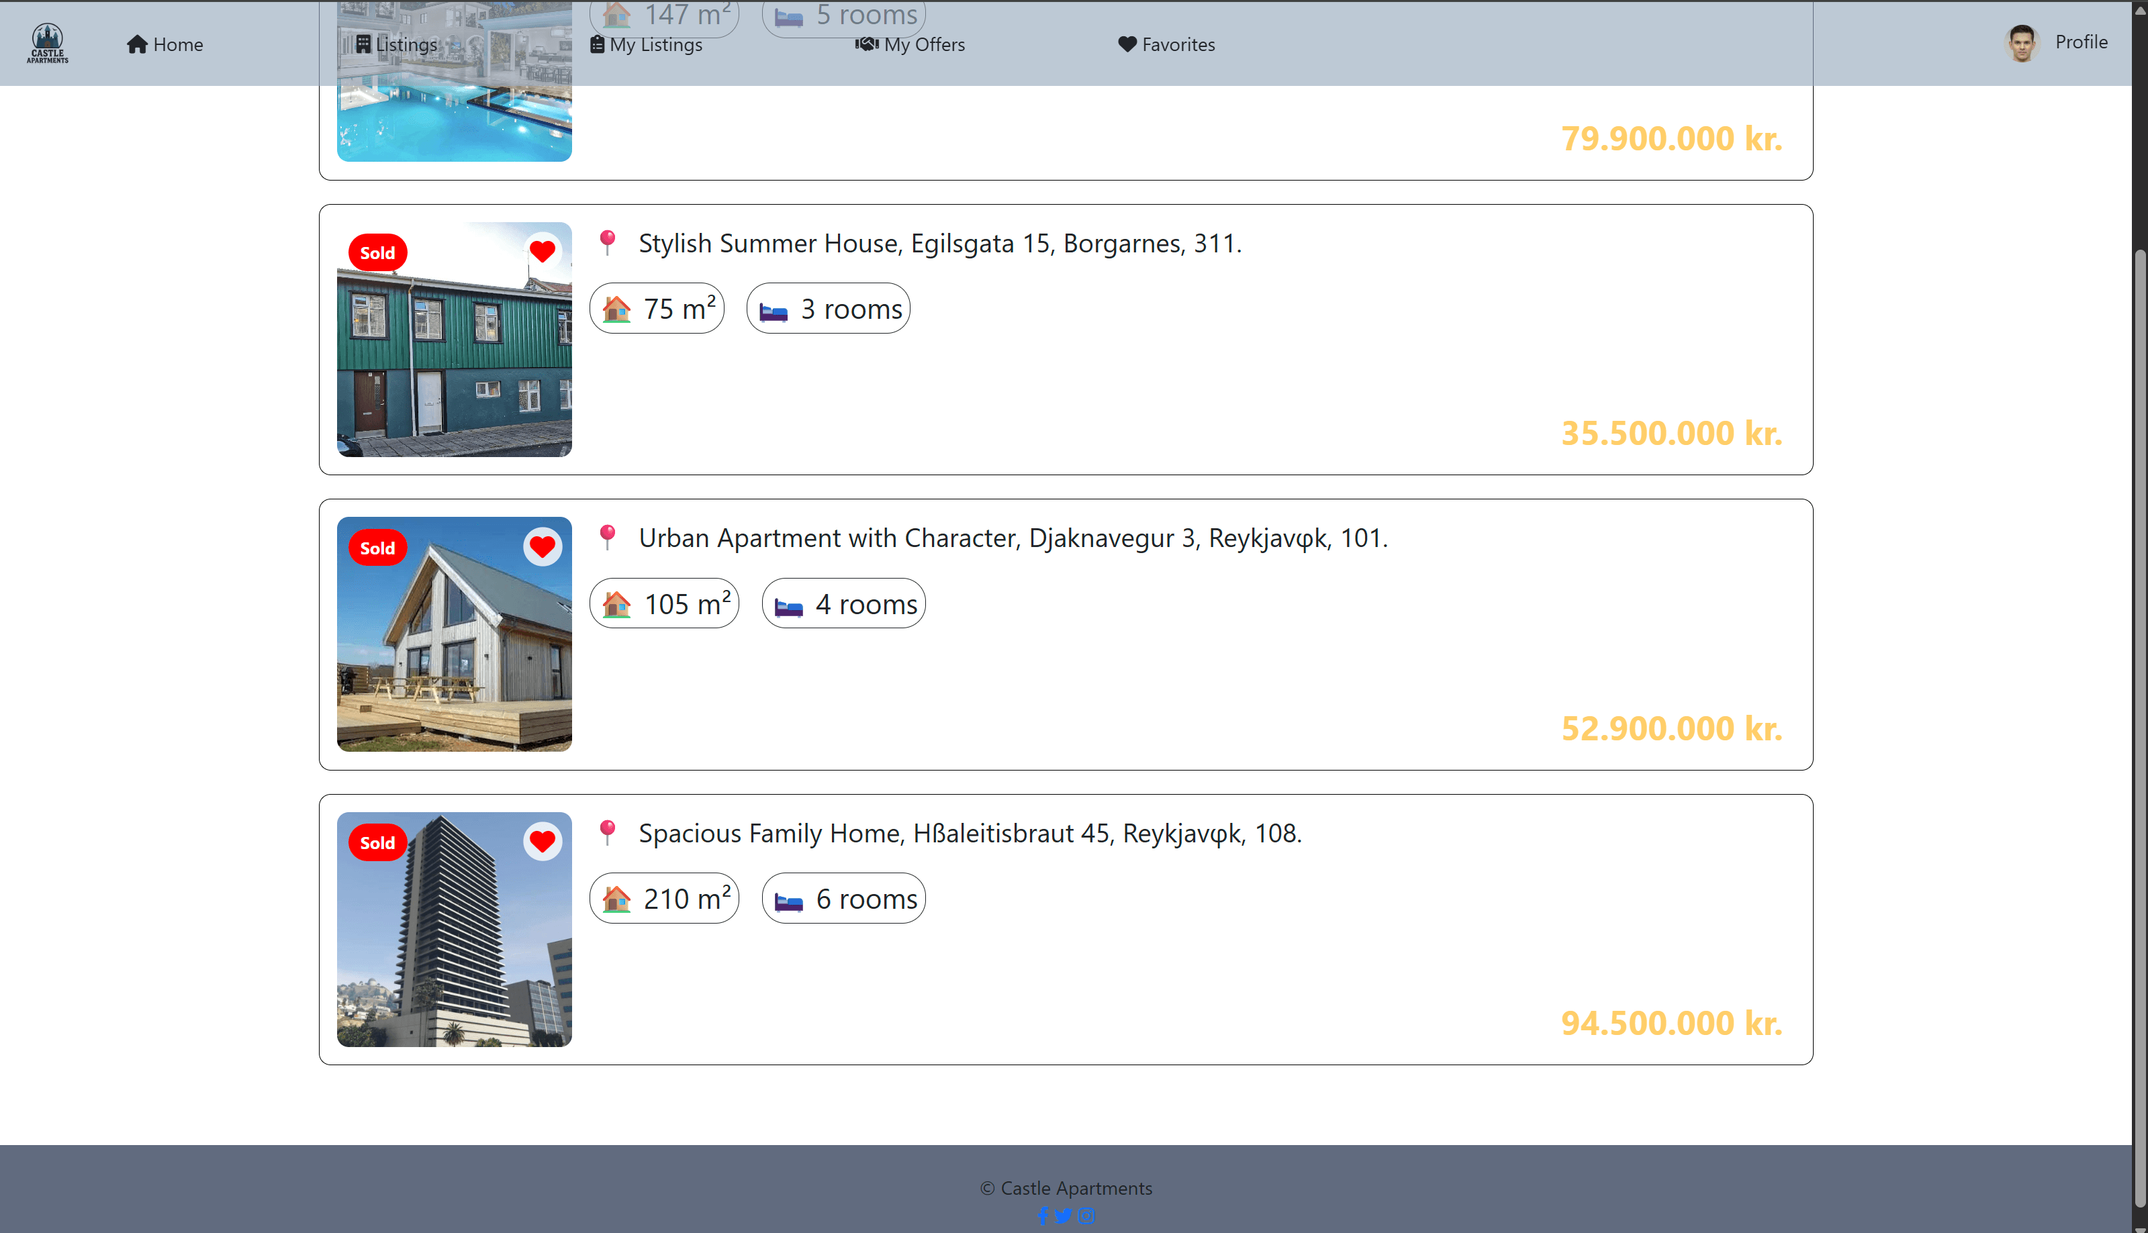Click the location pin for Urban Apartment

(x=607, y=538)
